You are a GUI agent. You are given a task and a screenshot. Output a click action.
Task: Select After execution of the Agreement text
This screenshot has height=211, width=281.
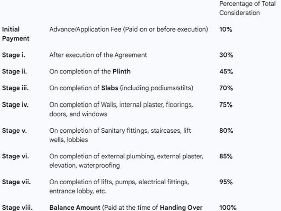(x=98, y=55)
